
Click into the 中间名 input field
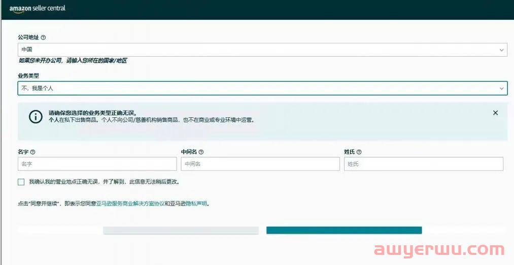tap(260, 164)
